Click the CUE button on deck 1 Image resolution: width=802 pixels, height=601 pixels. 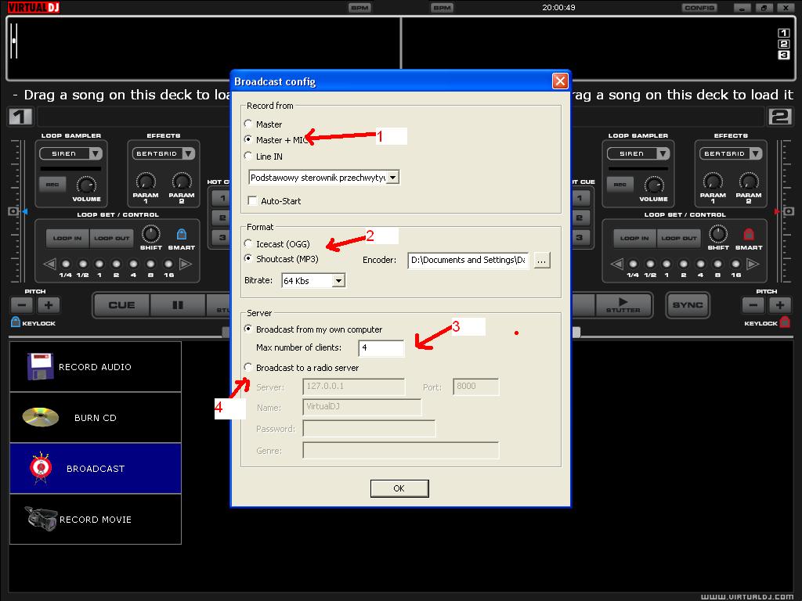pos(121,305)
